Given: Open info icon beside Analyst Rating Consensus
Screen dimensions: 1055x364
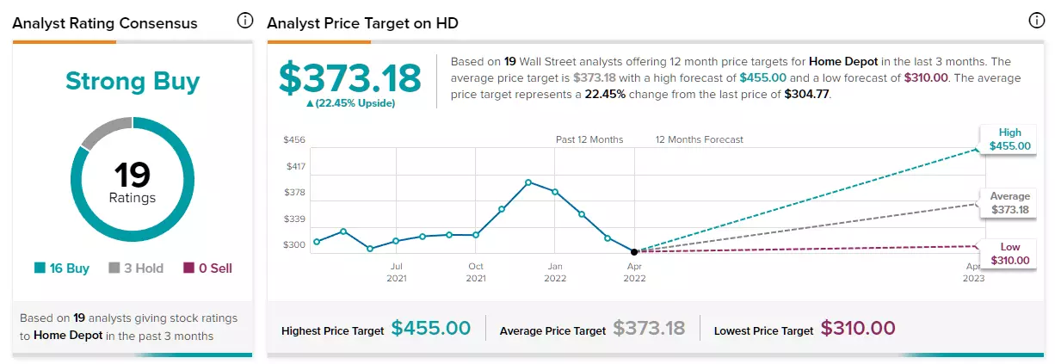Looking at the screenshot, I should (244, 21).
